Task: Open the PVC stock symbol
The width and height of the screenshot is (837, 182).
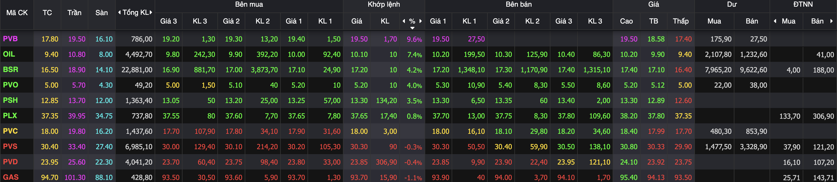Action: pyautogui.click(x=10, y=131)
